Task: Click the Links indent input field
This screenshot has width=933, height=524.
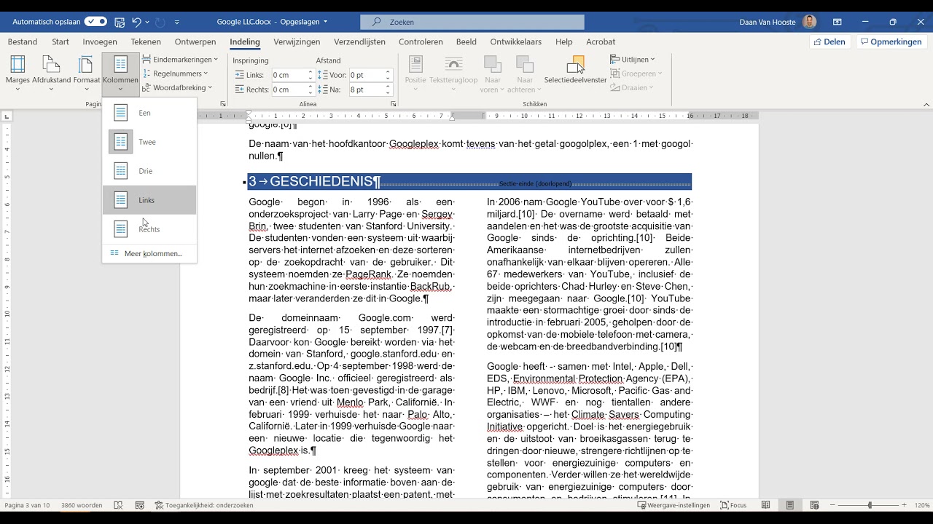Action: pyautogui.click(x=289, y=75)
